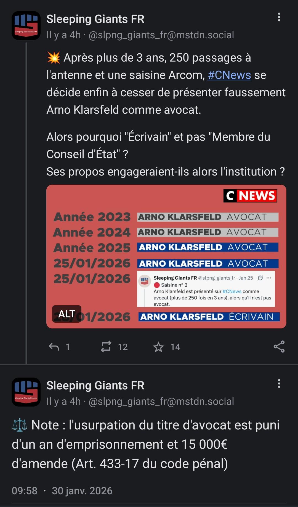
Task: Tap the favorite count 14
Action: pos(175,347)
